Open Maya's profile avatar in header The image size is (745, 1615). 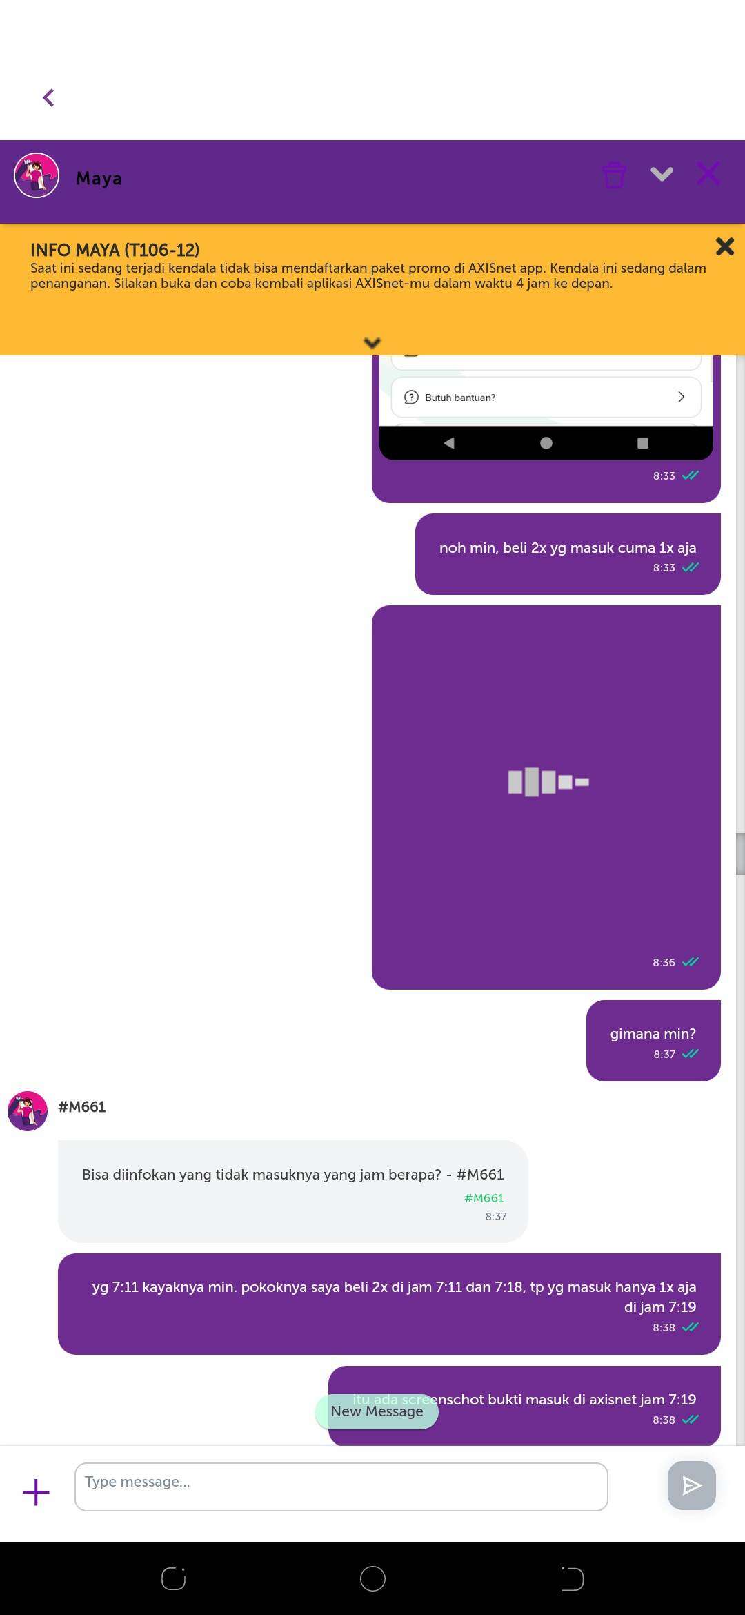37,175
